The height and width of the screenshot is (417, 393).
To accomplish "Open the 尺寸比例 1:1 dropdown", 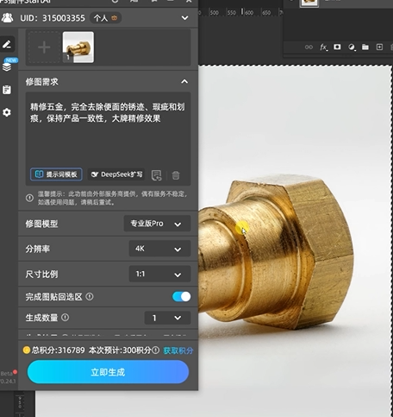I will coord(159,274).
